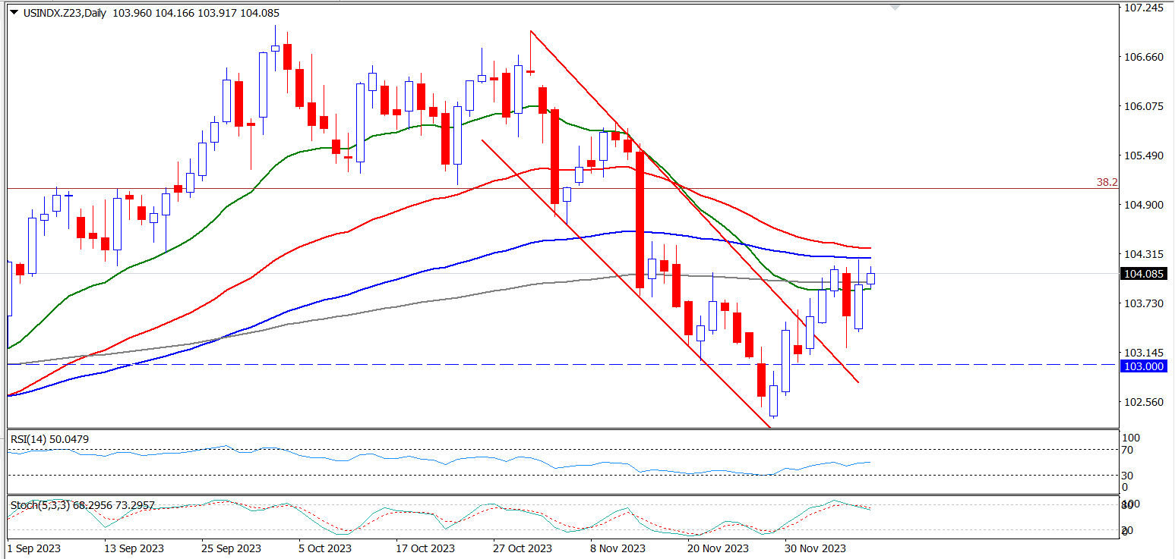Click the USINDX.Z23,Daily symbol title text
1175x559 pixels.
[x=65, y=13]
